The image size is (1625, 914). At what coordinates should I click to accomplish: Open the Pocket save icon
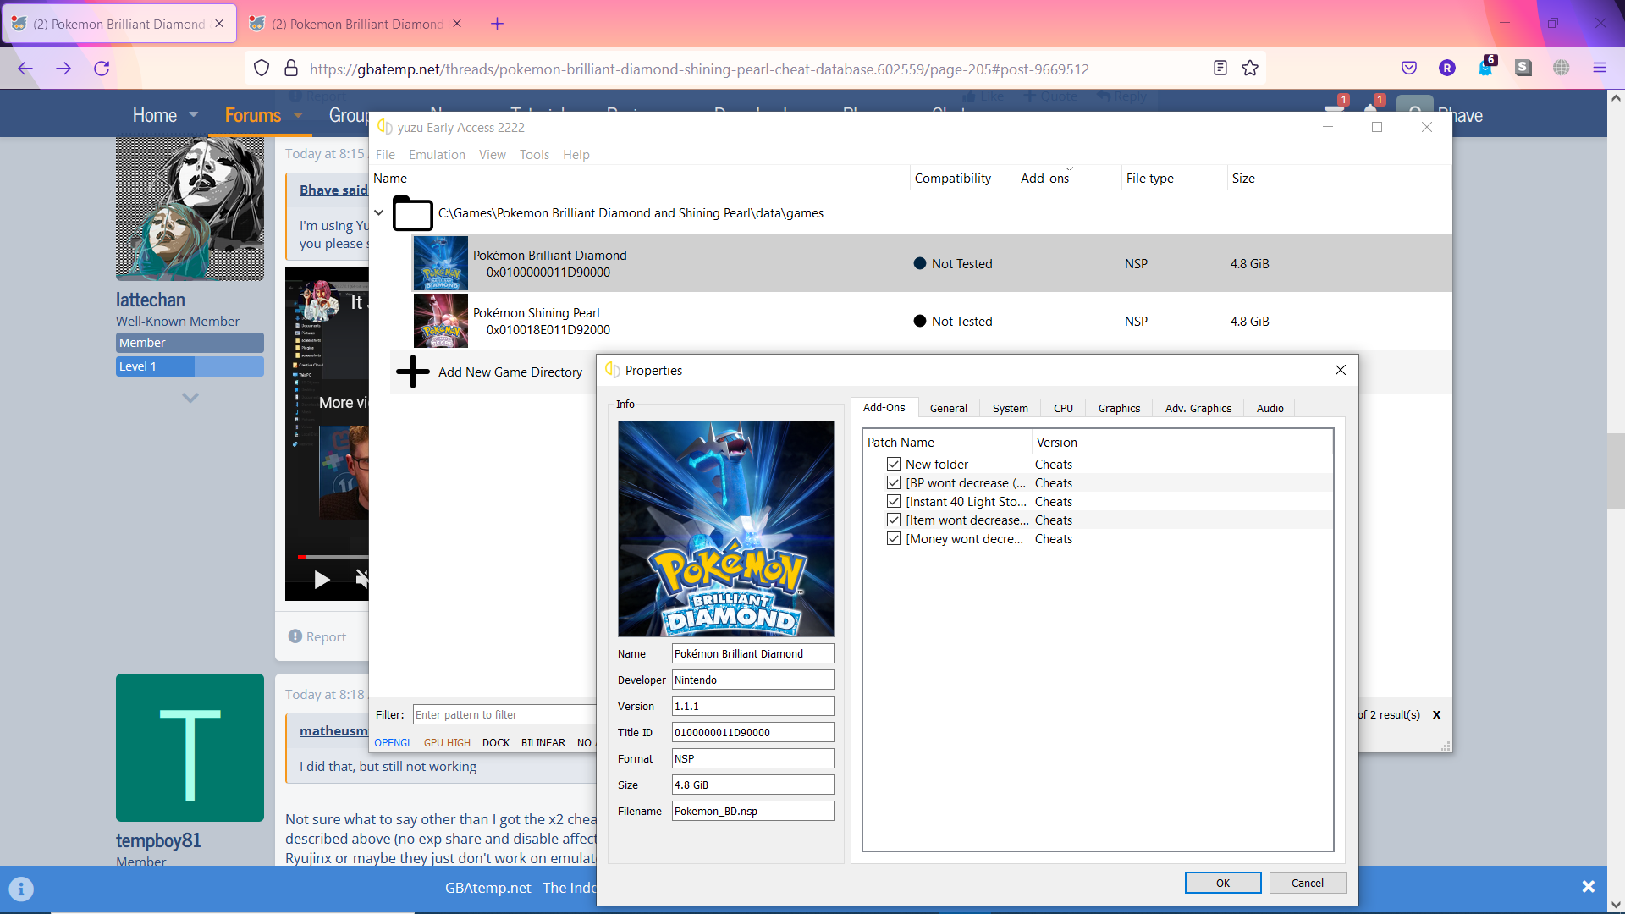coord(1409,69)
